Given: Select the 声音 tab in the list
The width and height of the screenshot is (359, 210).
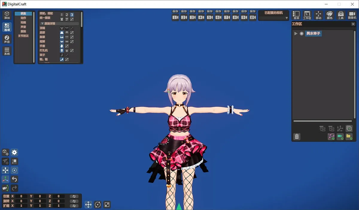Looking at the screenshot, I should 23,27.
